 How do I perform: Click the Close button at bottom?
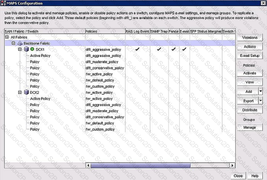click(x=238, y=176)
